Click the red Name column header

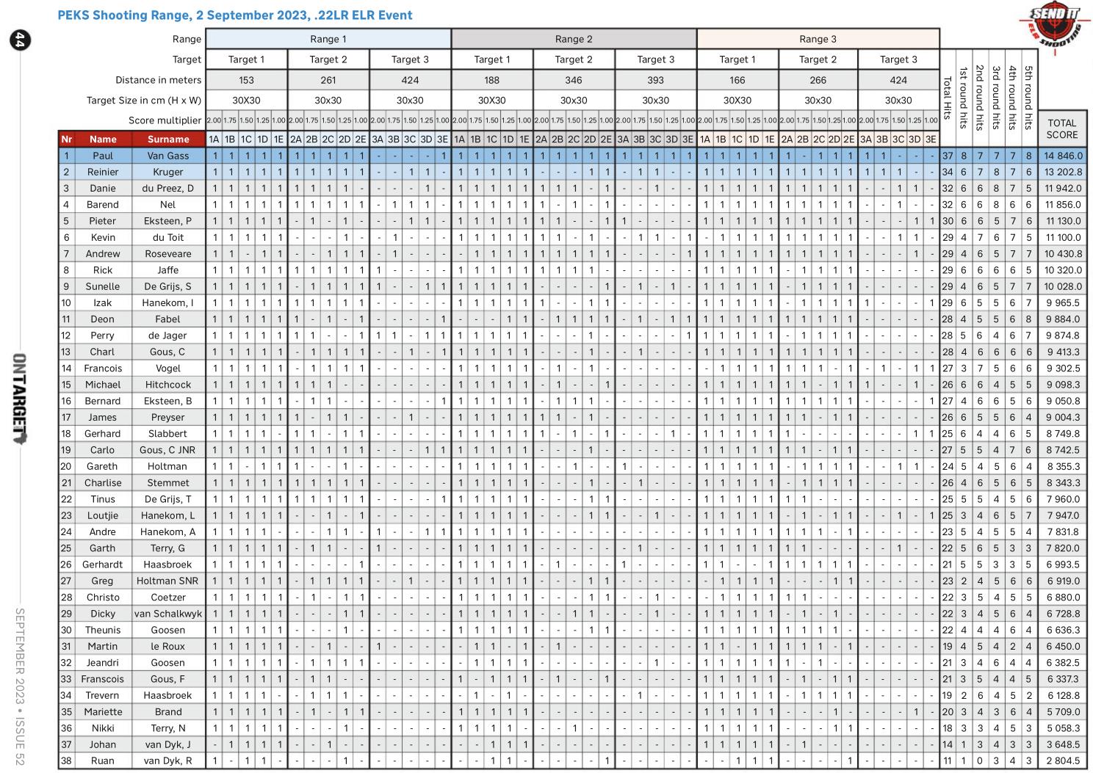[x=103, y=139]
